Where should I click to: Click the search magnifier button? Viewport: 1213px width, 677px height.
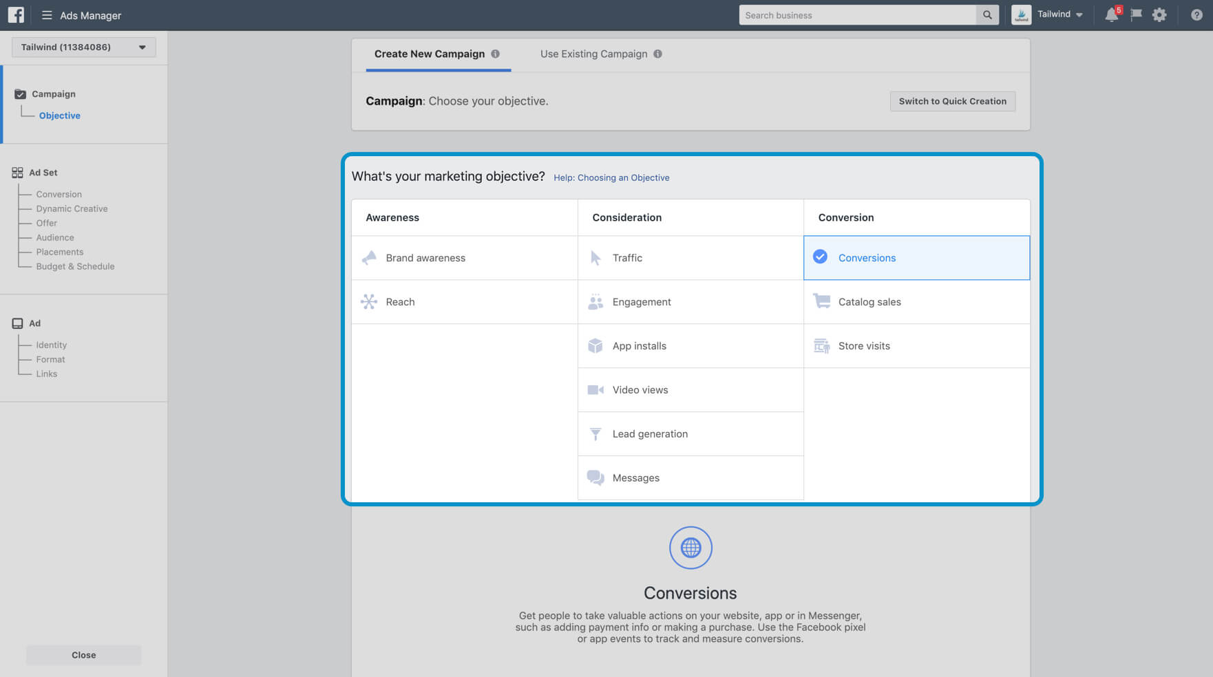987,15
